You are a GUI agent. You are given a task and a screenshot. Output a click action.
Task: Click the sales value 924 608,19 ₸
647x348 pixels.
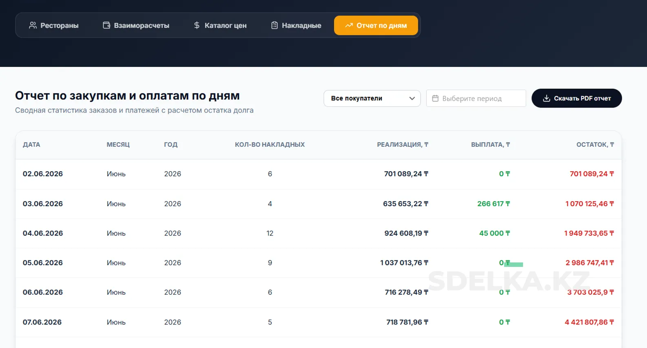pos(406,233)
